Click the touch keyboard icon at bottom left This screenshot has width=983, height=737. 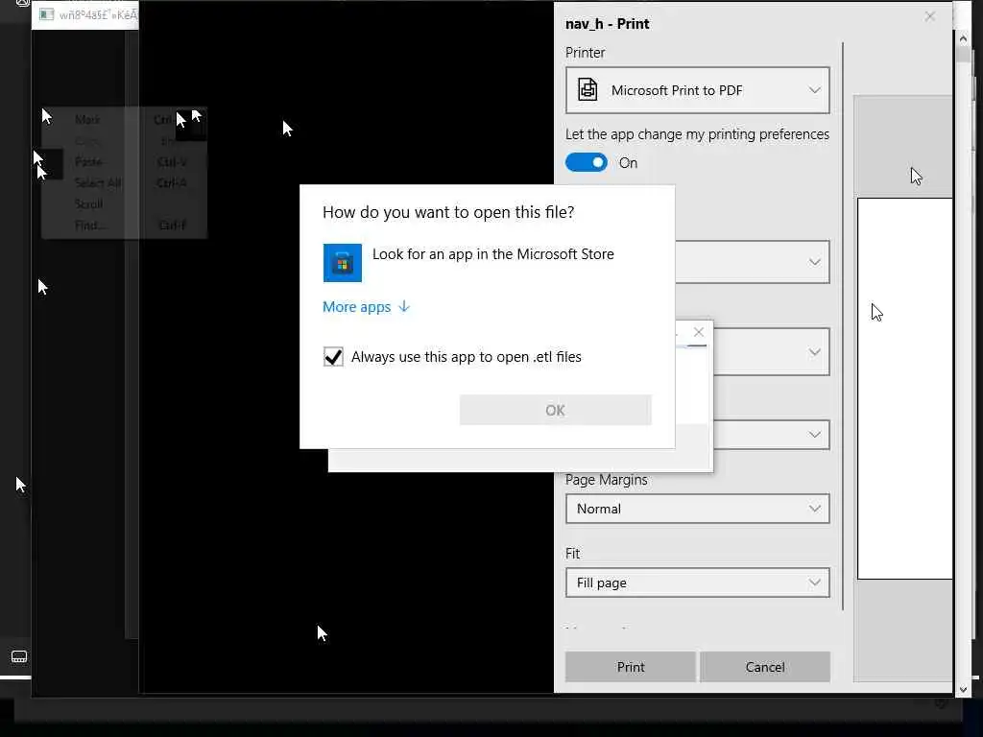point(19,656)
